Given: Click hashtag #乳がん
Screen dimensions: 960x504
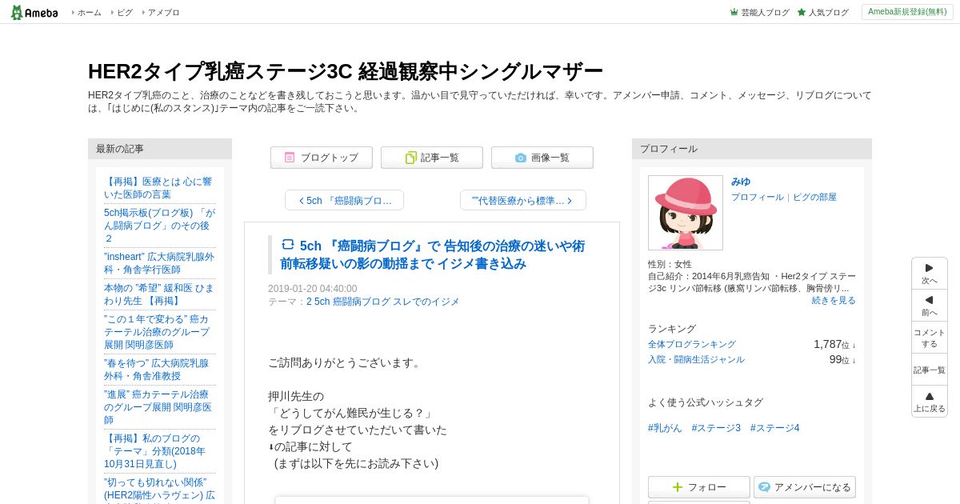Looking at the screenshot, I should 665,428.
